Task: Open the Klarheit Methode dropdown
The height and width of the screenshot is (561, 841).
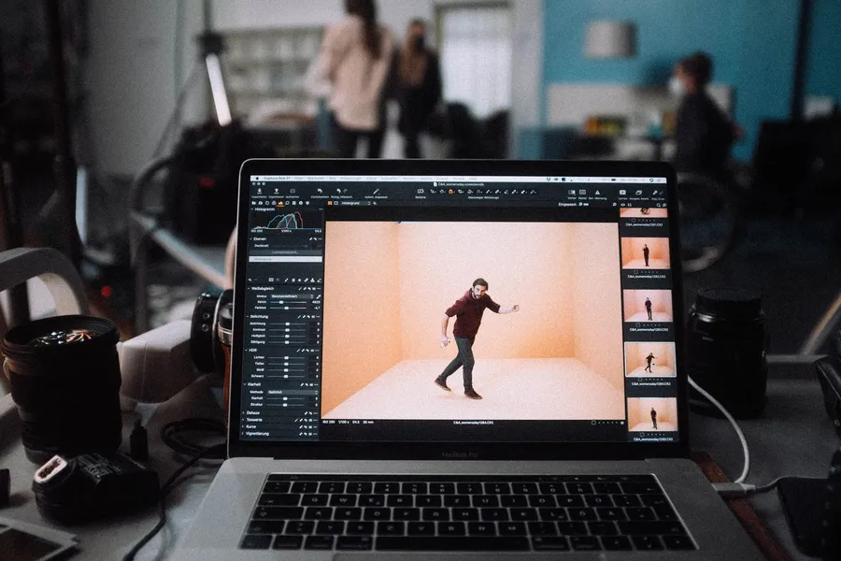Action: pos(292,393)
